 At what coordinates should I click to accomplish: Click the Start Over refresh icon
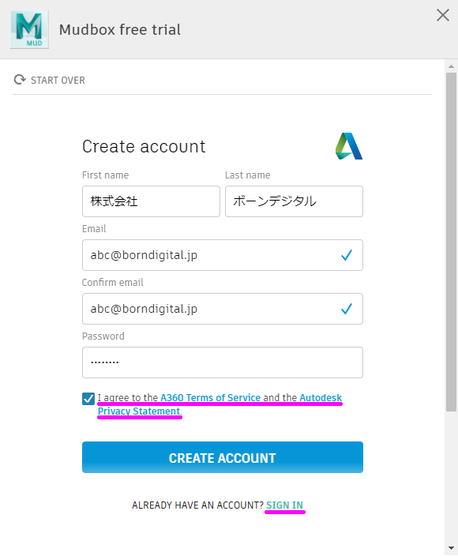click(x=20, y=80)
